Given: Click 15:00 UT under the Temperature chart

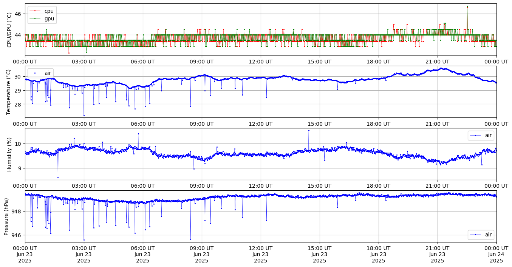Looking at the screenshot, I should point(320,124).
